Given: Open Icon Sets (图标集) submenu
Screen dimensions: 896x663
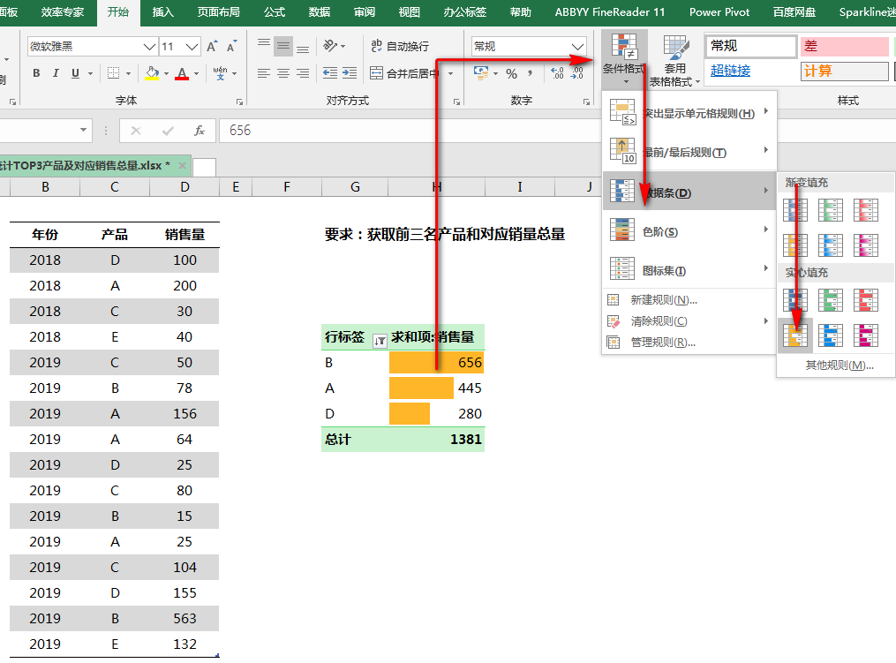Looking at the screenshot, I should (x=689, y=270).
